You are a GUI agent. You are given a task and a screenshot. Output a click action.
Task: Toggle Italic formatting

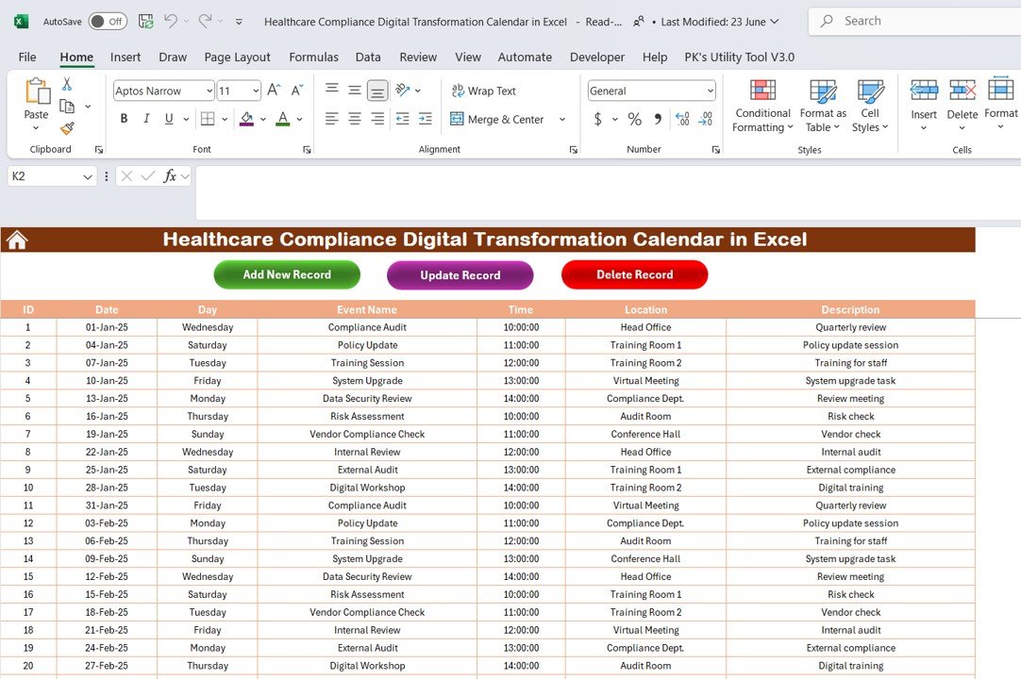click(x=146, y=119)
